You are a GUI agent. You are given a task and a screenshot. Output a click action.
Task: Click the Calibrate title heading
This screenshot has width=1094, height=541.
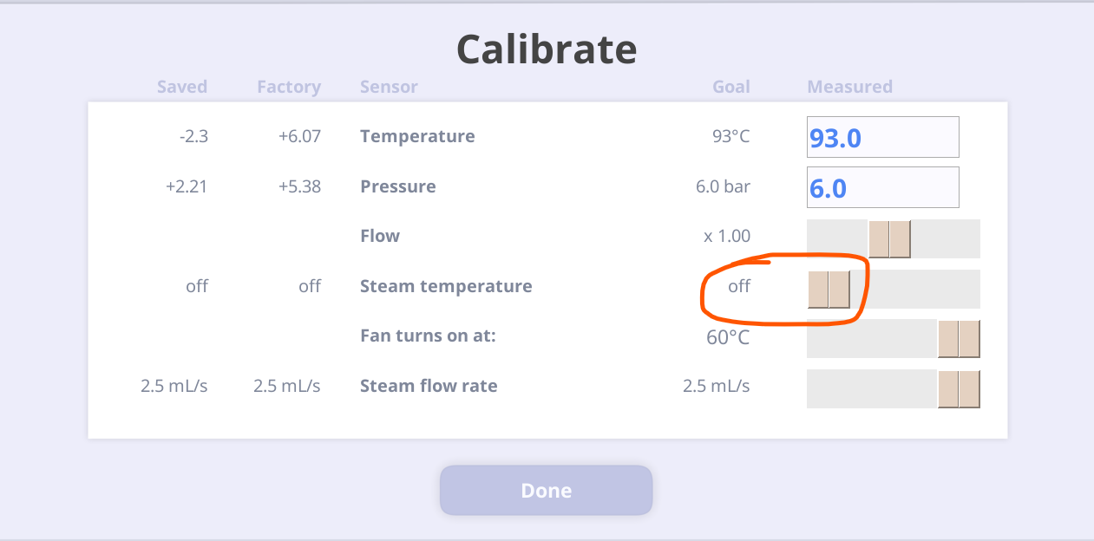(547, 49)
